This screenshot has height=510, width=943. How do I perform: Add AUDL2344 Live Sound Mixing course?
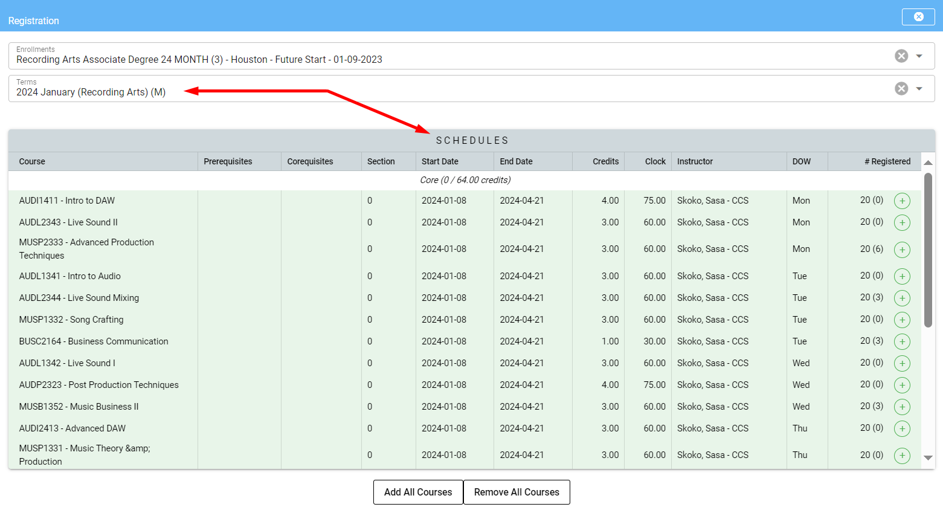[x=901, y=298]
